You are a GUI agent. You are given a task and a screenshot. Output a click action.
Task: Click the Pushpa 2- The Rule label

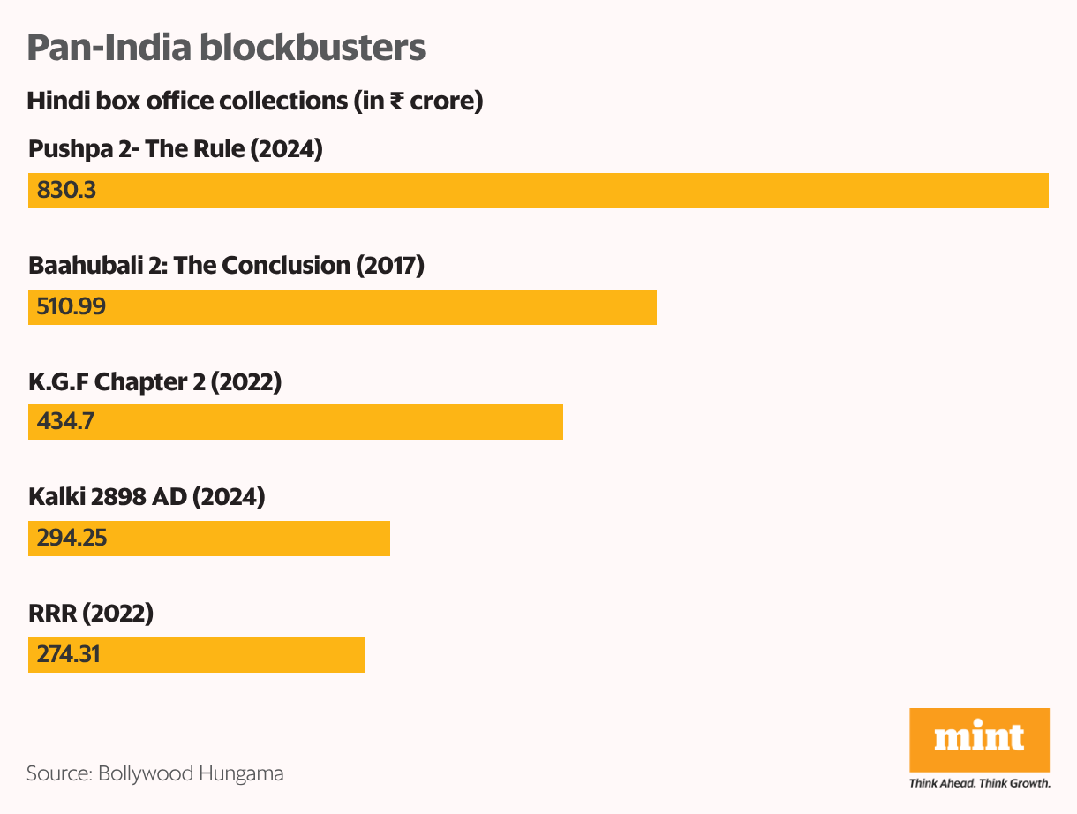(x=176, y=149)
